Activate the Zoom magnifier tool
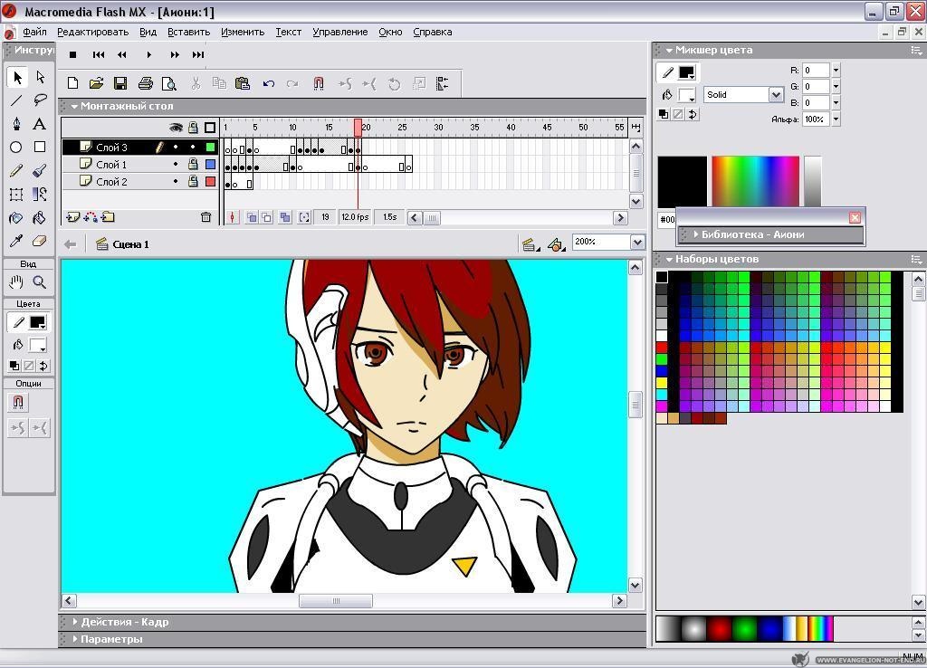 (x=40, y=282)
